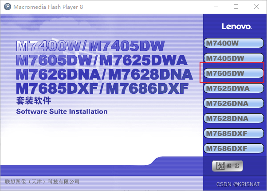
Task: Select the M7400W model button
Action: (x=234, y=43)
